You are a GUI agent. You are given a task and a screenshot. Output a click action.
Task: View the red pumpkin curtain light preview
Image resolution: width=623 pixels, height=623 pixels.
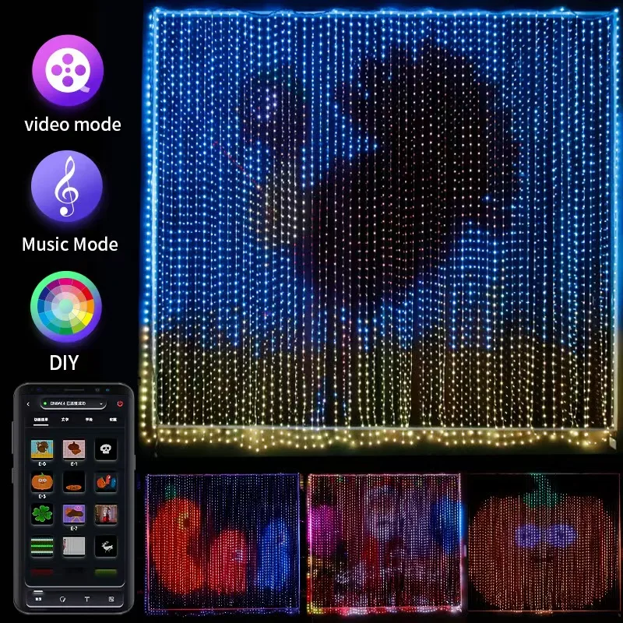222,543
